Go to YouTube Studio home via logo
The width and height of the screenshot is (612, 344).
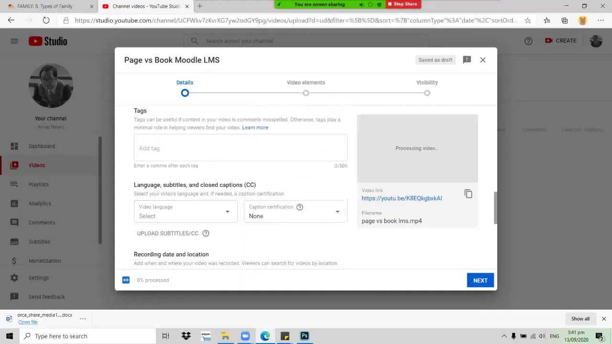pyautogui.click(x=48, y=41)
